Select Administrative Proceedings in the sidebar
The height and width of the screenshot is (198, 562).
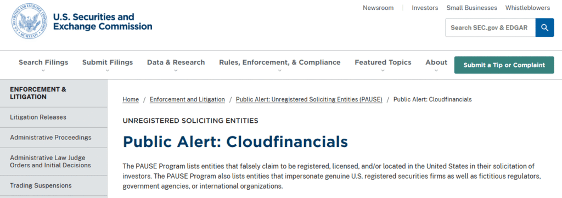(x=54, y=138)
